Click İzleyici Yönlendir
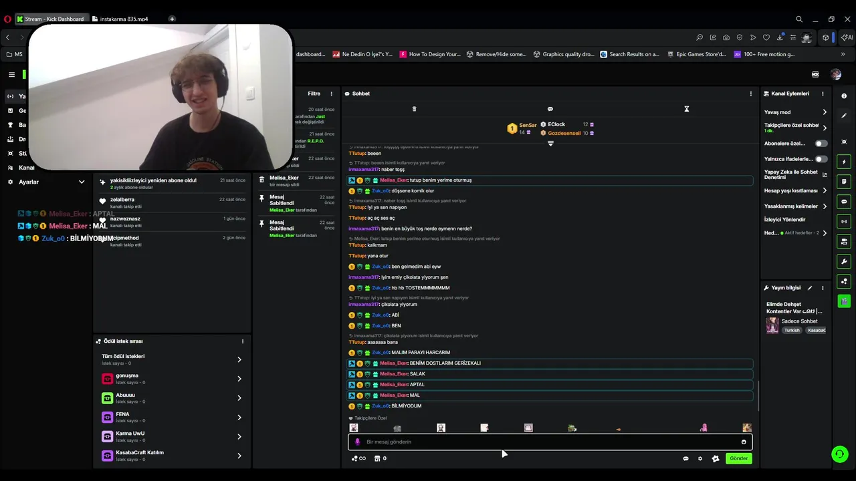 click(x=785, y=219)
